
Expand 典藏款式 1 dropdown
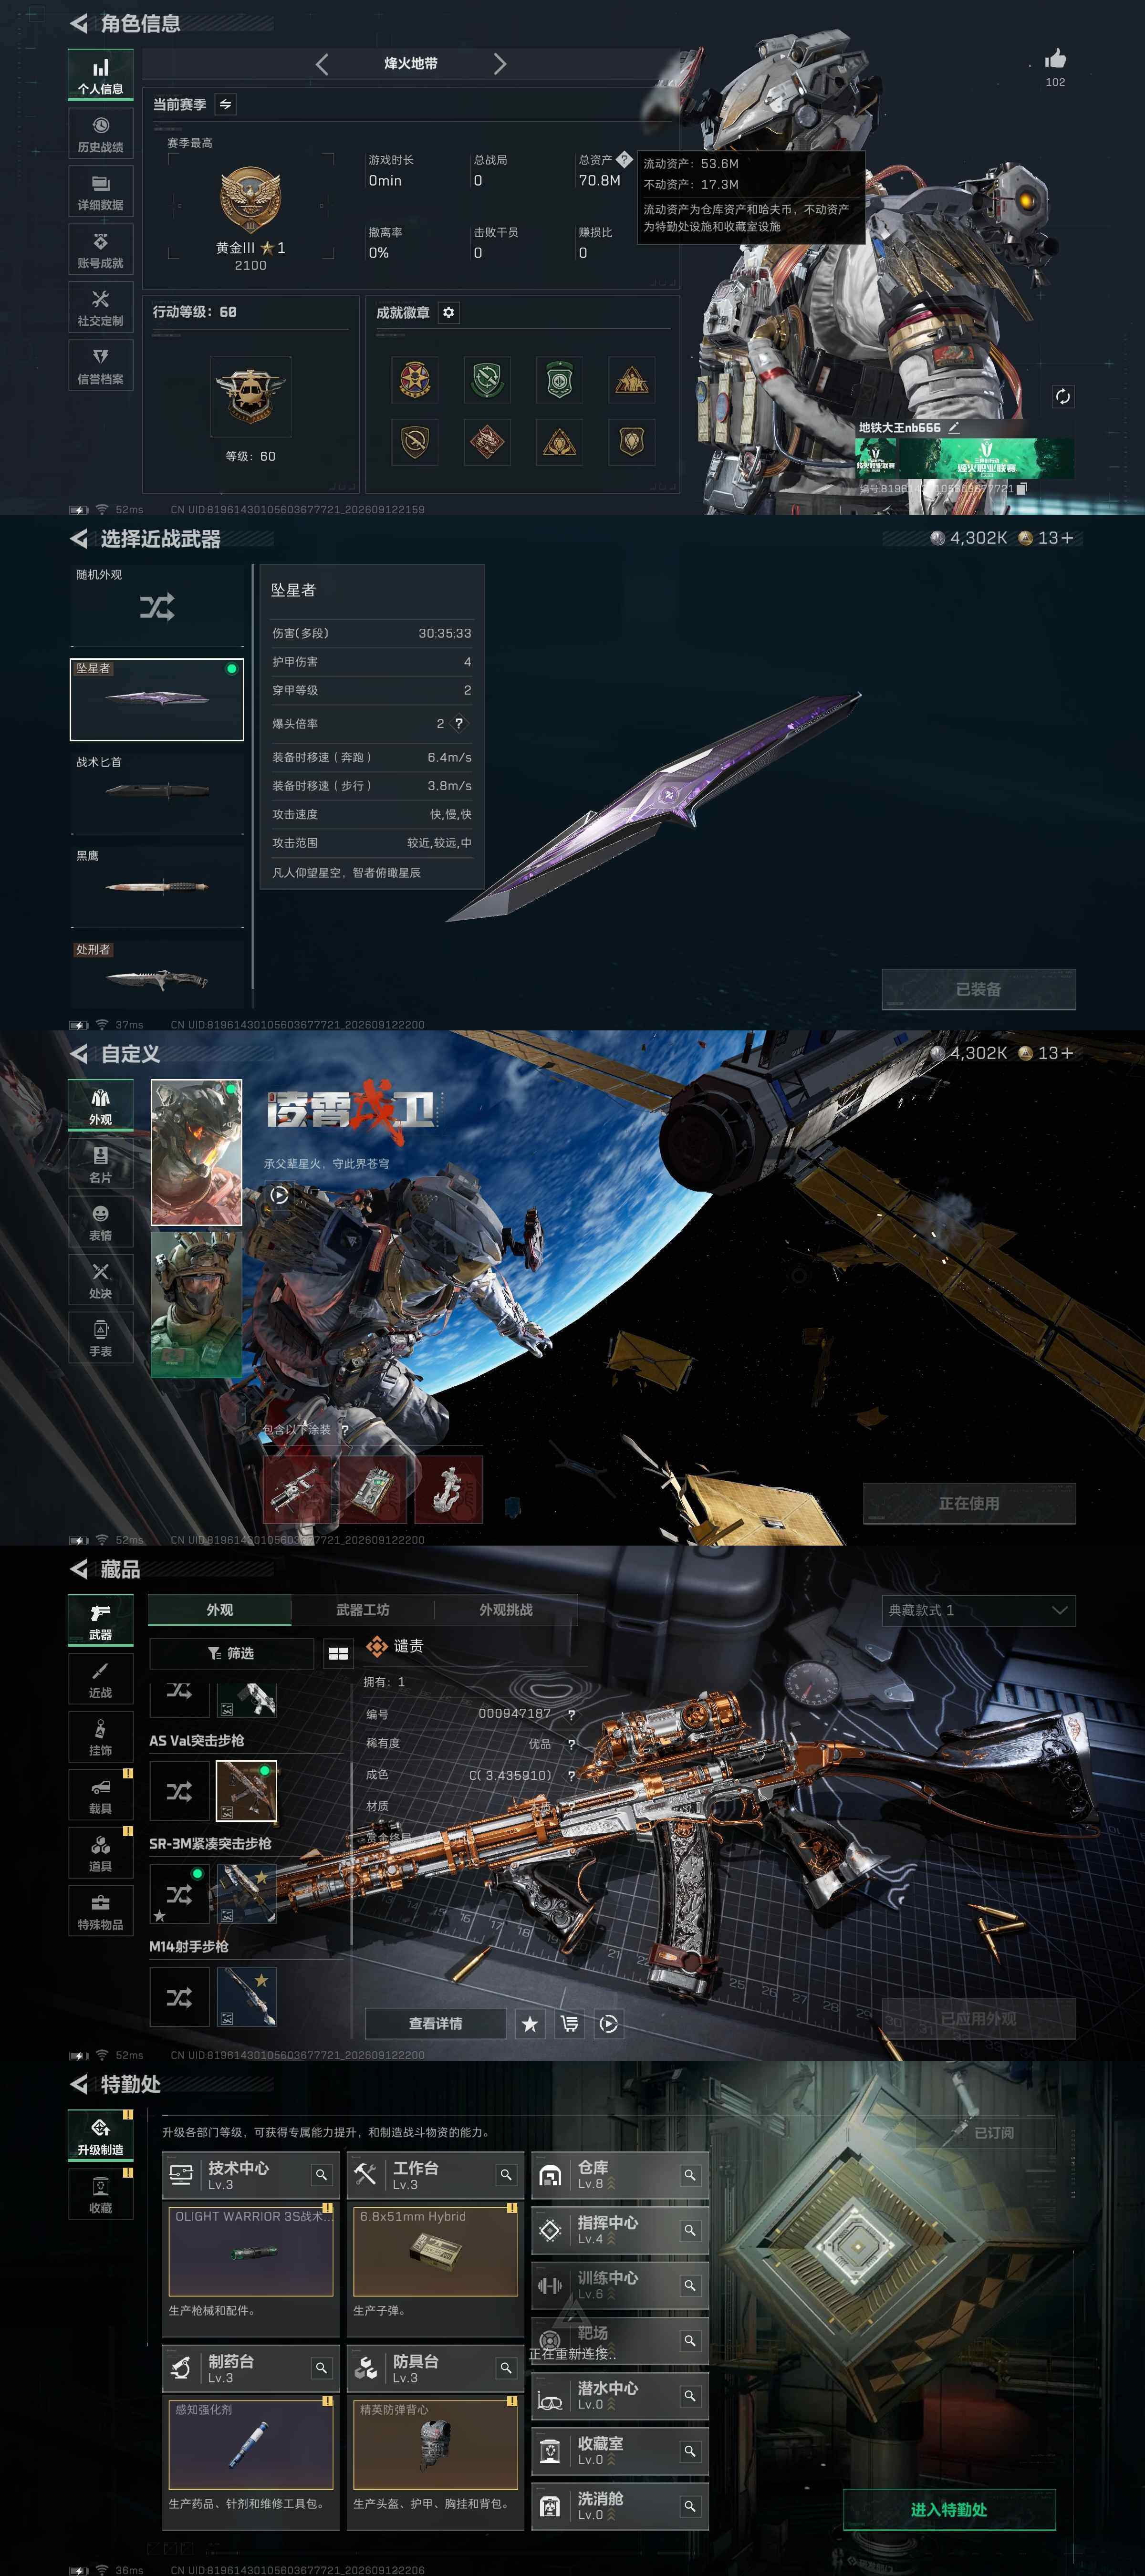click(978, 1610)
